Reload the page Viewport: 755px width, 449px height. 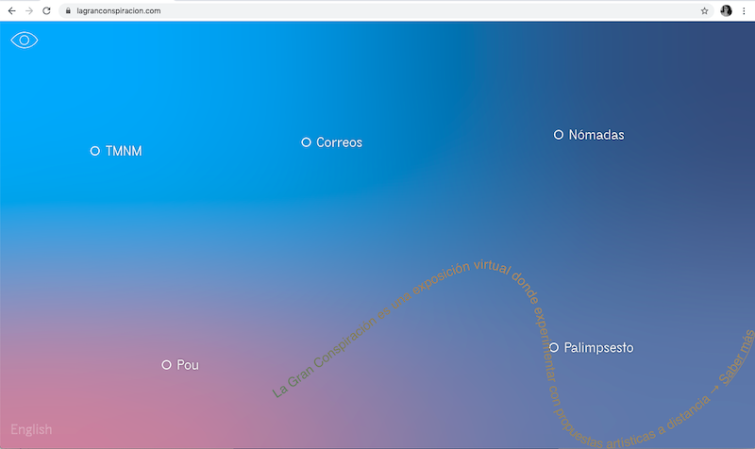pyautogui.click(x=46, y=10)
